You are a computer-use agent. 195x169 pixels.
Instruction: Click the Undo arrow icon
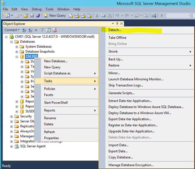tap(117, 16)
